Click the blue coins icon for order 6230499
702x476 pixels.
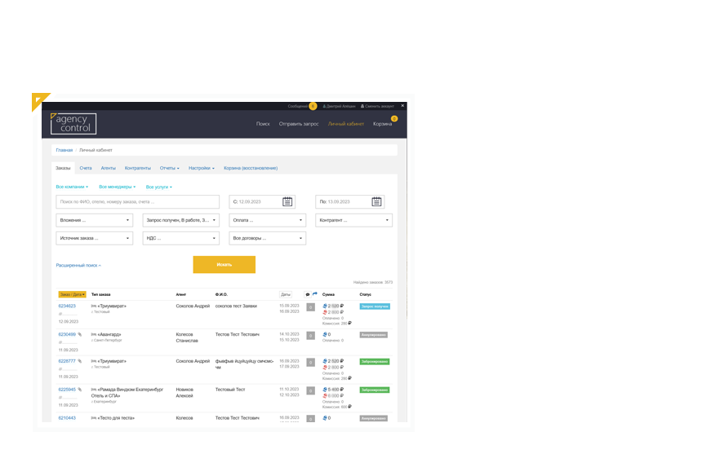[325, 334]
